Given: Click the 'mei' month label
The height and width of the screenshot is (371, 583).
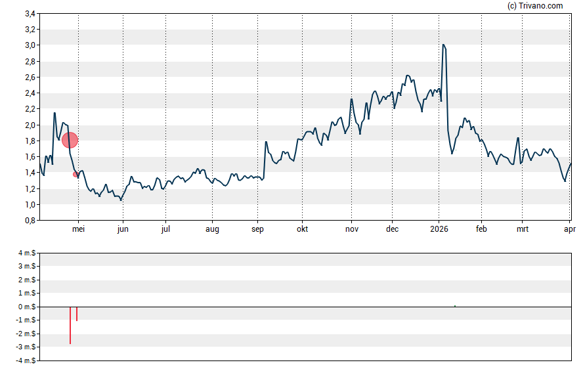Looking at the screenshot, I should 78,229.
